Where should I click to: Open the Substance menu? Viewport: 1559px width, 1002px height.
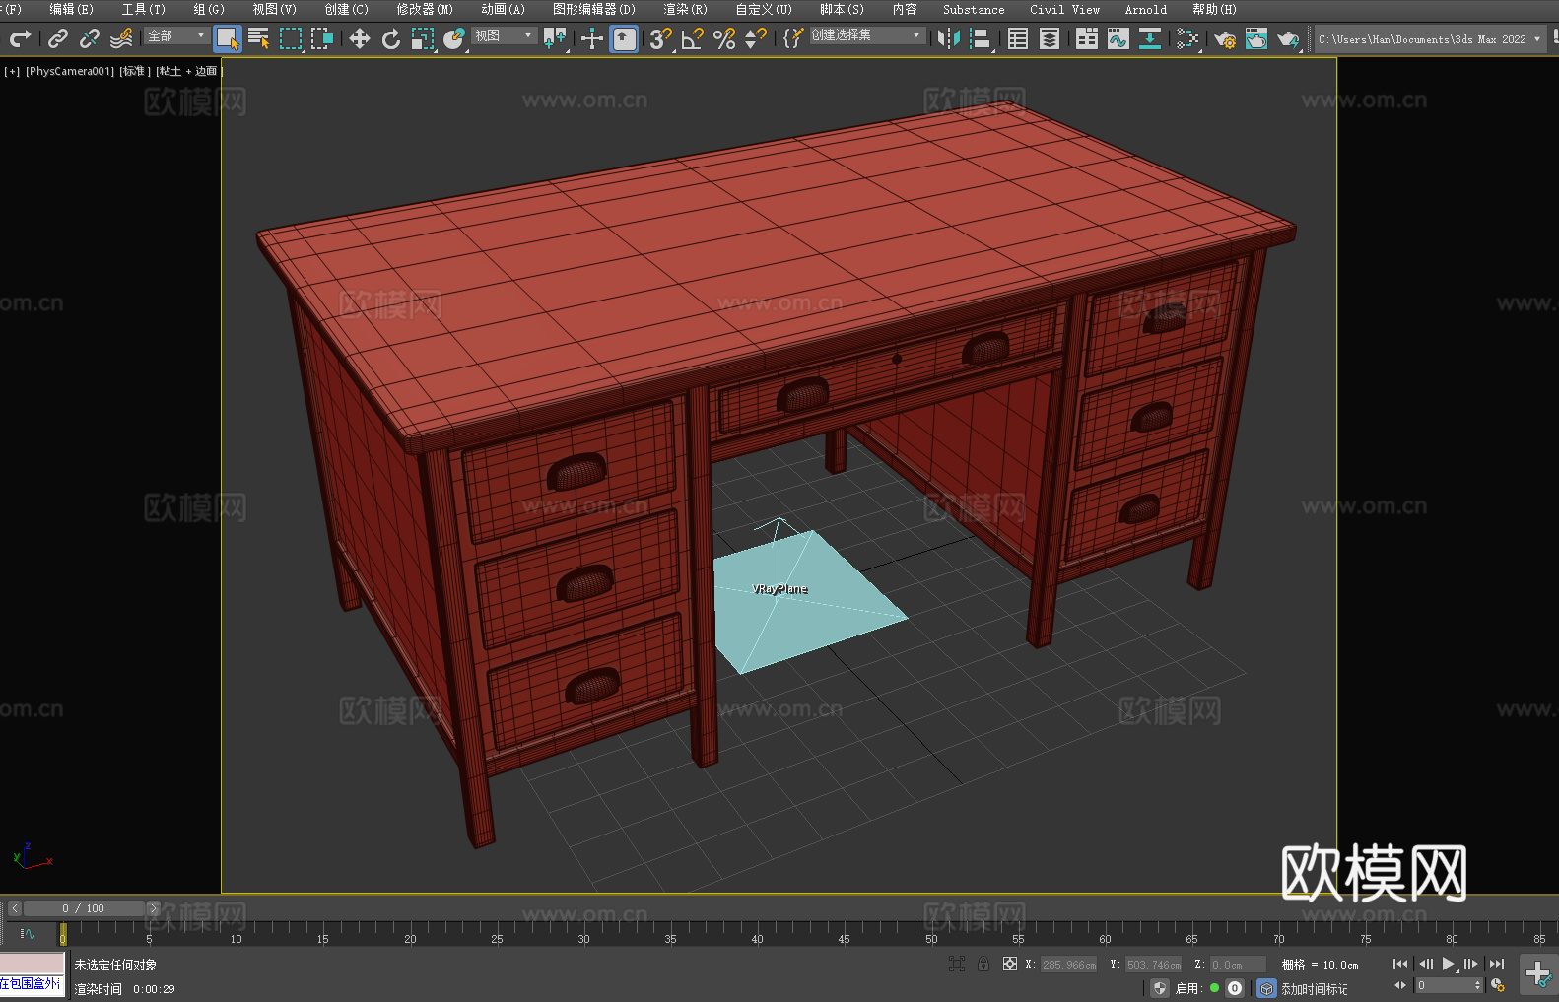pos(974,9)
